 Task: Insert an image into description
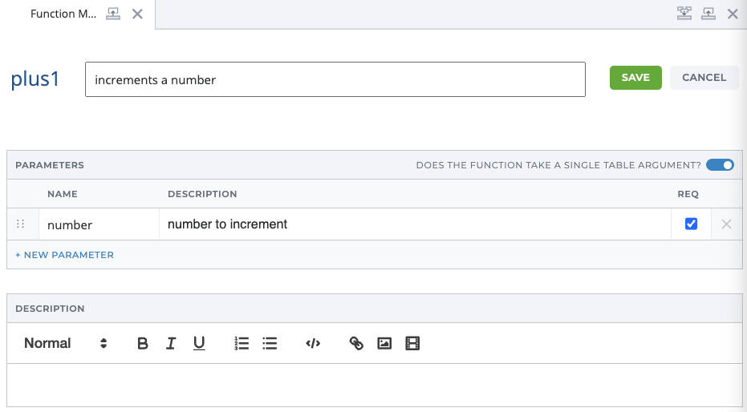[384, 344]
